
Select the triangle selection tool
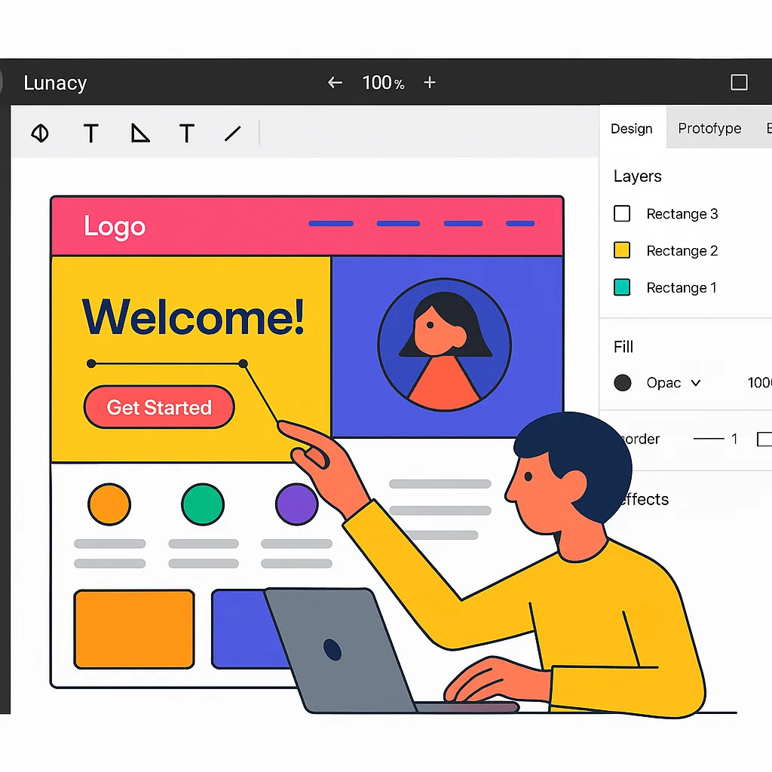139,133
